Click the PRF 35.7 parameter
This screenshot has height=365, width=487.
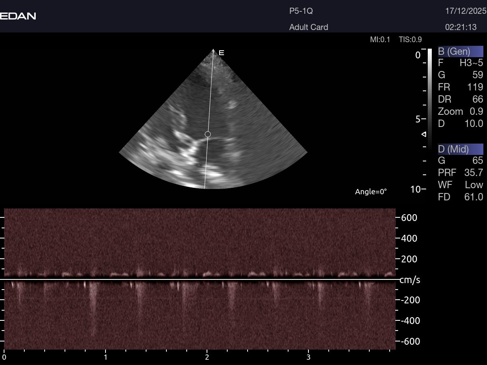(460, 173)
